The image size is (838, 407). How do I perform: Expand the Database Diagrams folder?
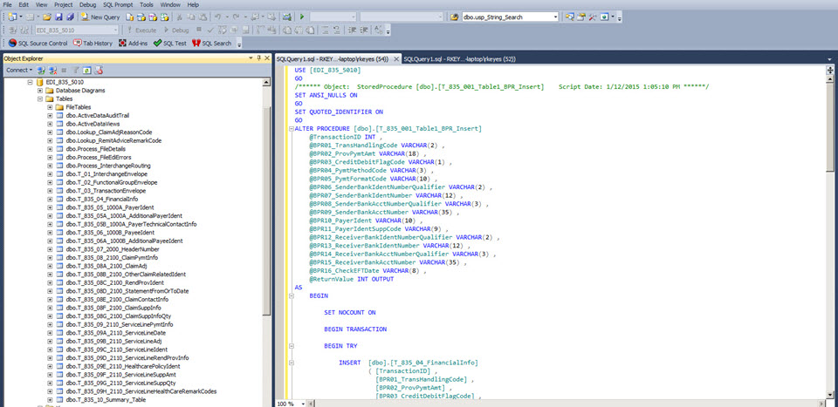pos(38,90)
